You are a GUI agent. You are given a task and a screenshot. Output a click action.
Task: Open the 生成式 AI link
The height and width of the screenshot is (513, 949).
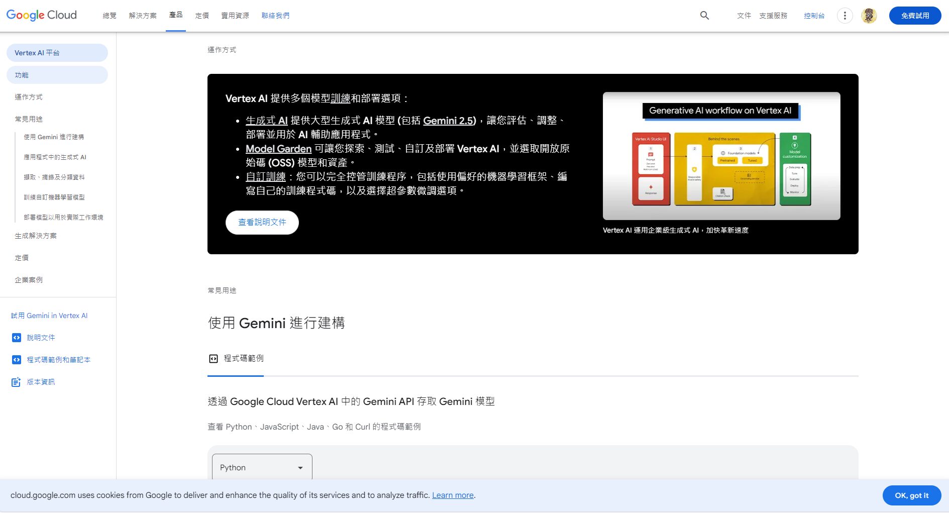[x=266, y=121]
